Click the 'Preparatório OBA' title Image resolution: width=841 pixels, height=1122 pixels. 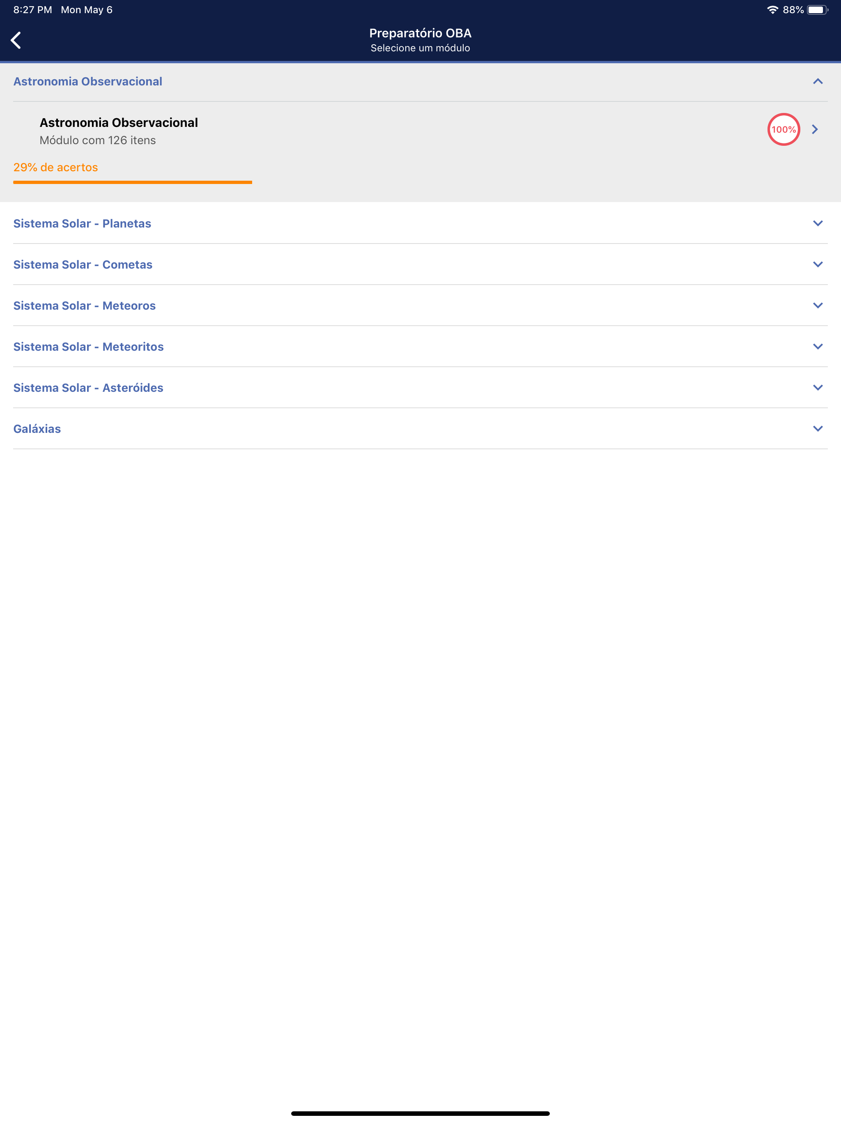tap(420, 33)
